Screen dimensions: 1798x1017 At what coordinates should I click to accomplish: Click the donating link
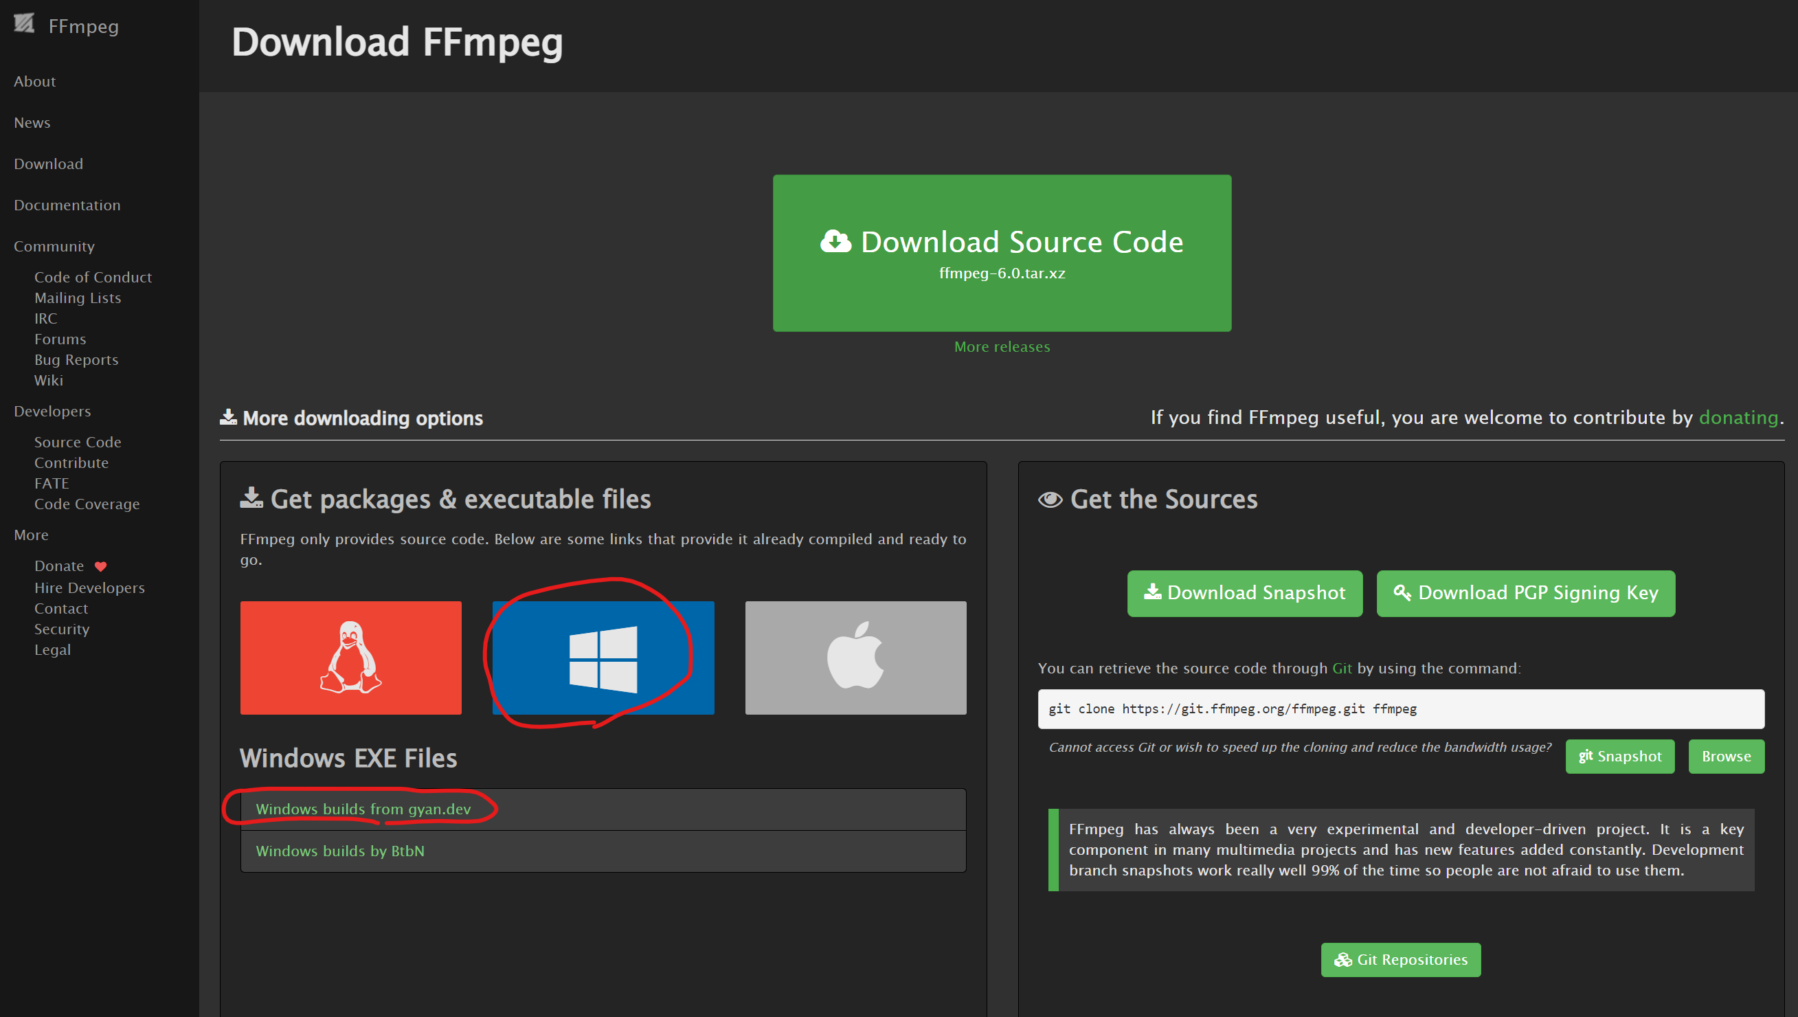tap(1738, 418)
